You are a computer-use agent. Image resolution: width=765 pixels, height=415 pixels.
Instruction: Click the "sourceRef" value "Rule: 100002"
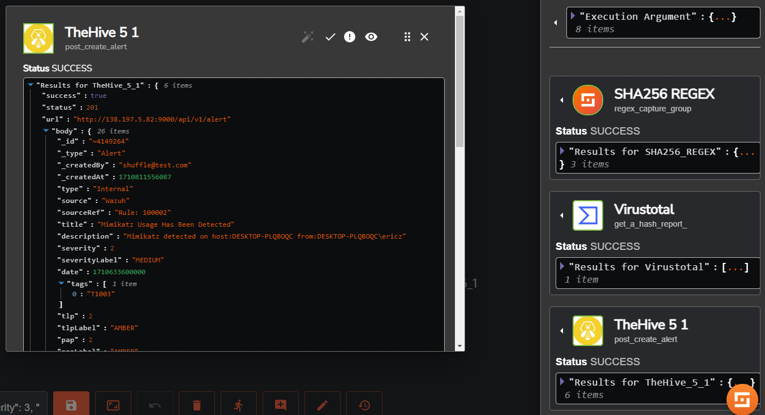143,213
